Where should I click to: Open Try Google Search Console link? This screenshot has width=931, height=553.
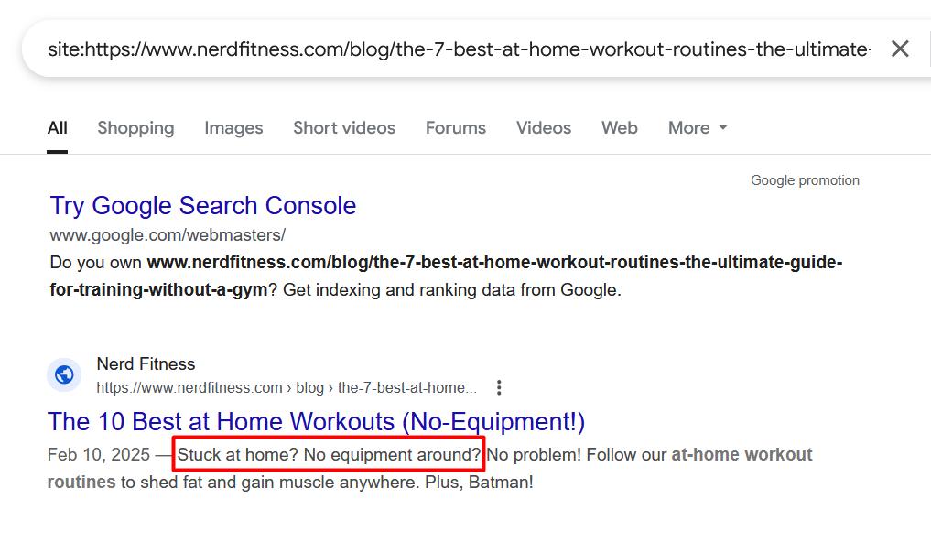click(x=203, y=206)
